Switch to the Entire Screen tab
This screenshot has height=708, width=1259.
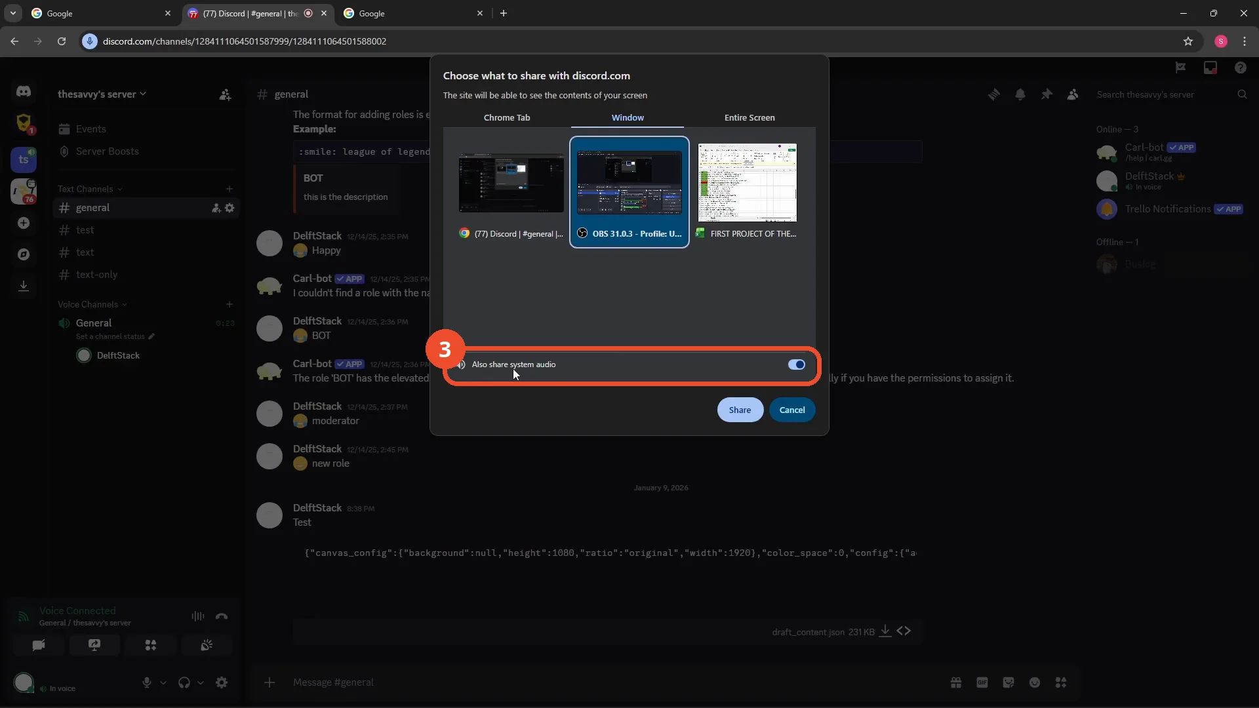click(749, 117)
